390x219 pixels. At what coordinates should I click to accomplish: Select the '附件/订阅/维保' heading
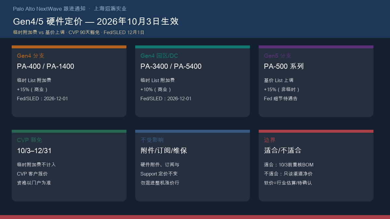[x=164, y=151]
